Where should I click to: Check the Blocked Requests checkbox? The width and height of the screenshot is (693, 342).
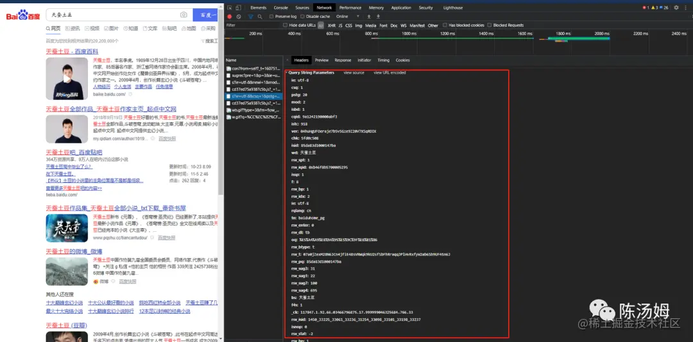tap(490, 25)
